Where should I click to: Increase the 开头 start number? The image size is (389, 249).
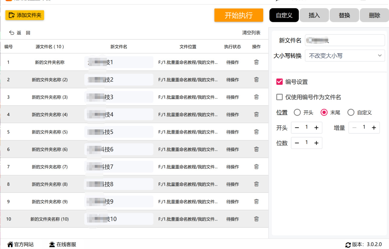(x=316, y=128)
